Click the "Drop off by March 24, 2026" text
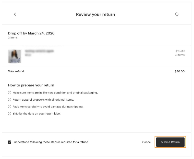Screen dimensions: 194x159 tap(31, 33)
